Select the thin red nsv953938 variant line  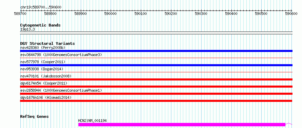click(156, 72)
